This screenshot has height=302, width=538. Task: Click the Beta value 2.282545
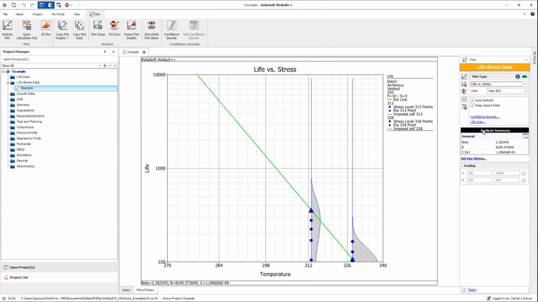502,142
